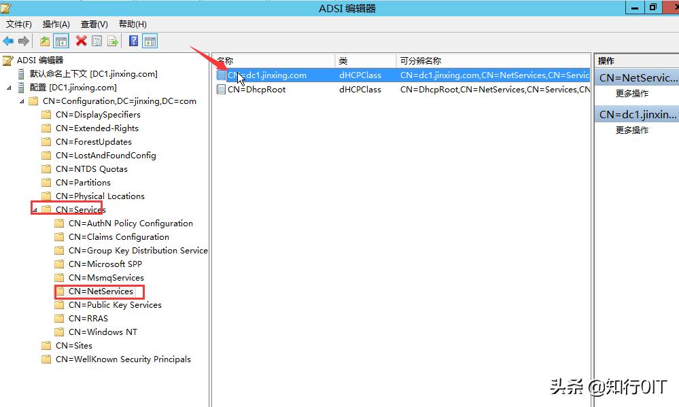The image size is (679, 407).
Task: Click 更多操作 under CN=dc1.jinxin... section
Action: [x=632, y=130]
